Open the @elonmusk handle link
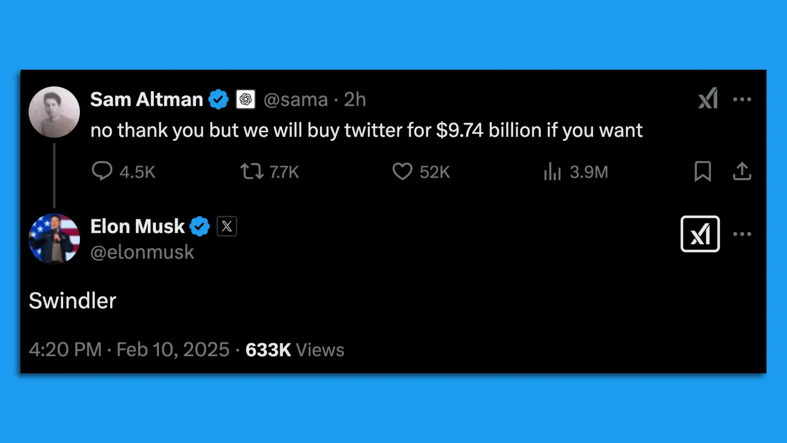Screen dimensions: 787x443 click(142, 252)
